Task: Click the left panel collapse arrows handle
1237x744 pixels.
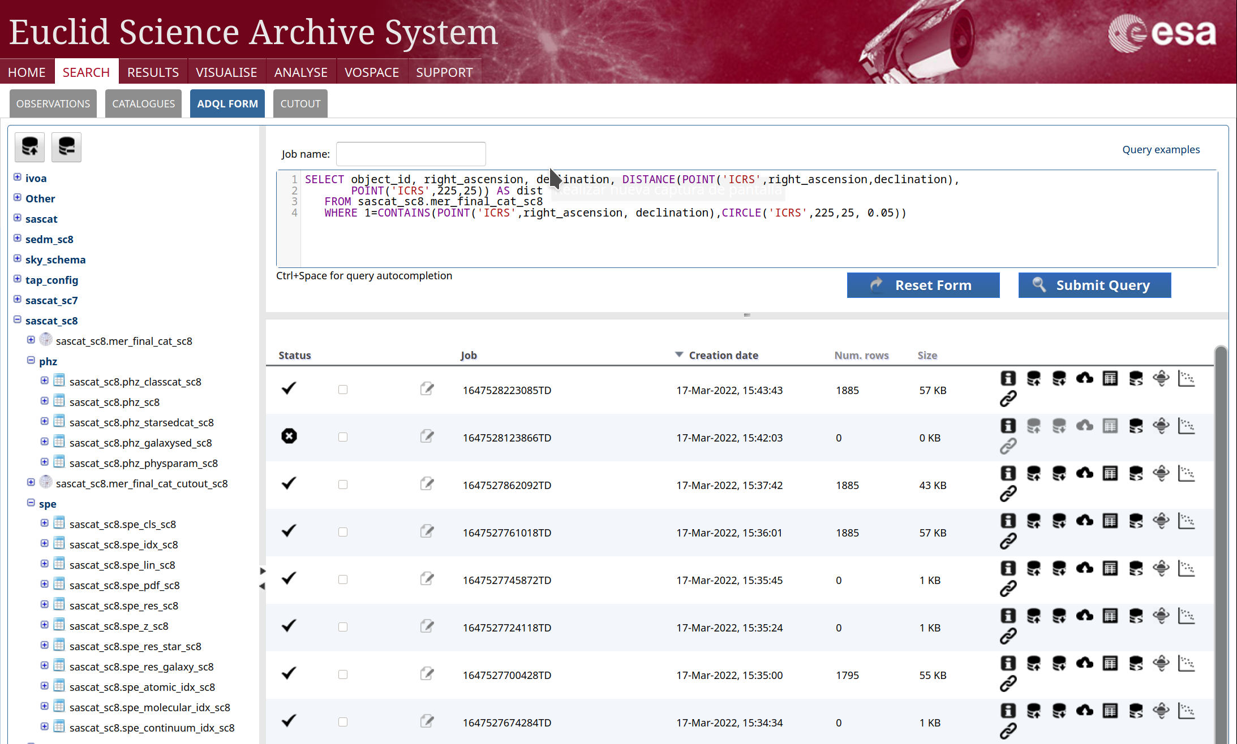Action: [x=262, y=578]
